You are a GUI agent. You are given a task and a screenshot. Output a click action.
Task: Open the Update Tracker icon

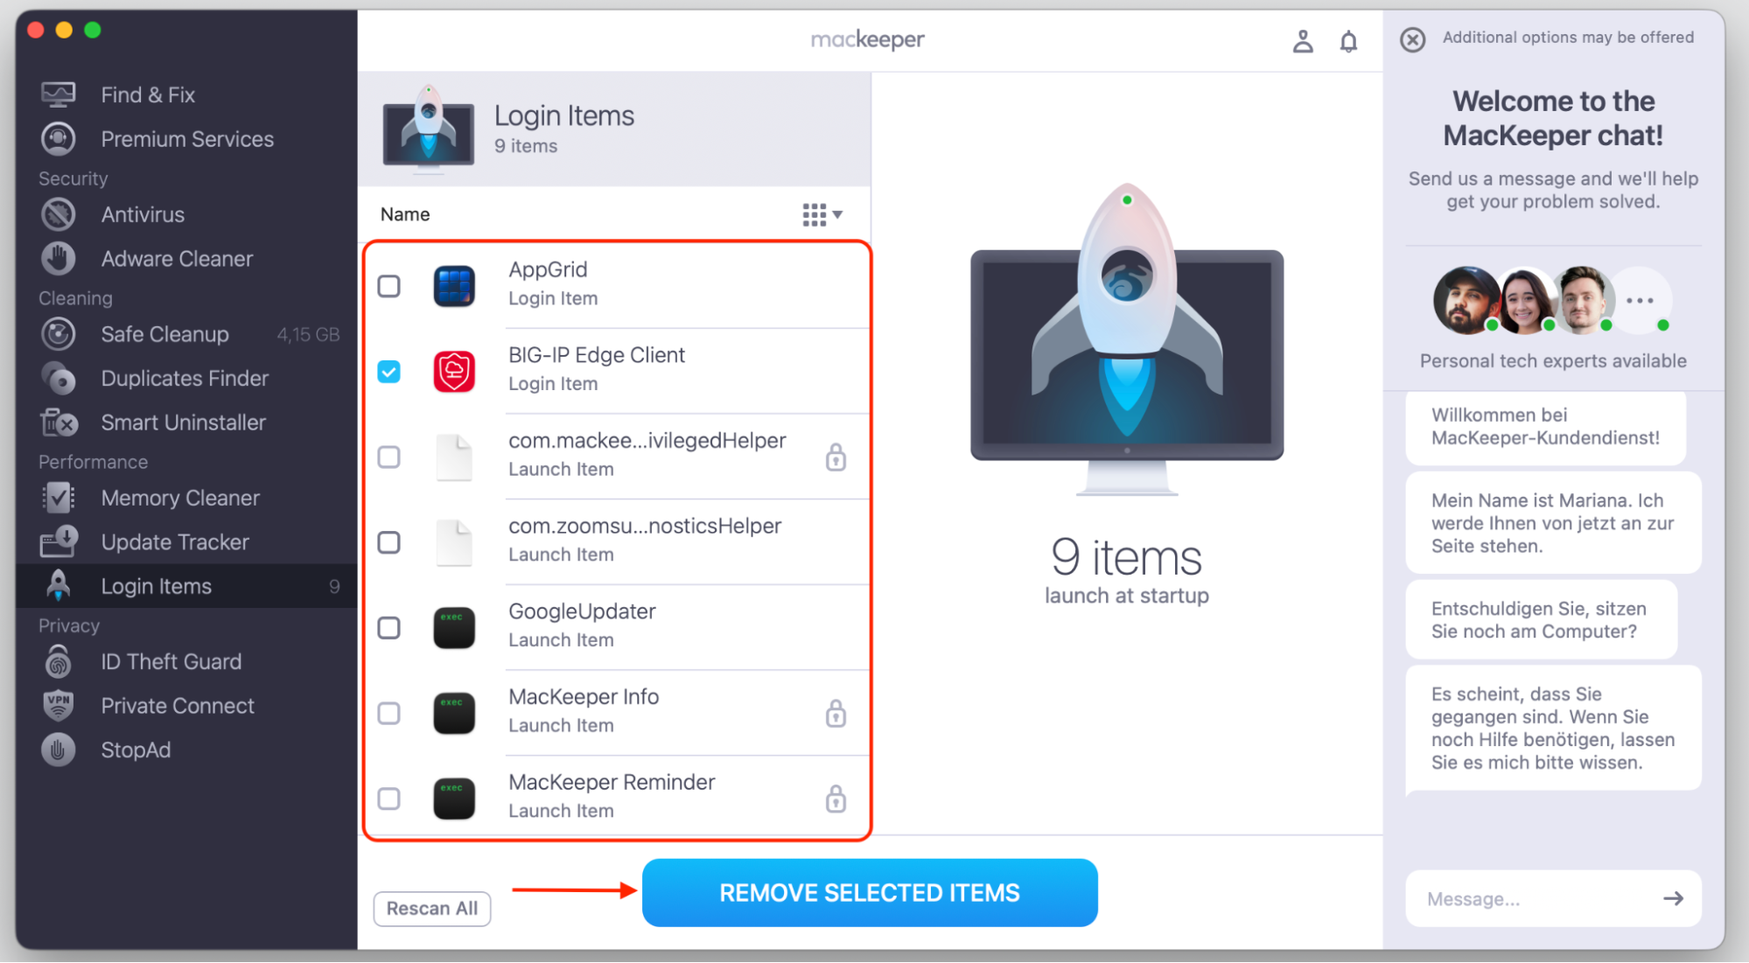59,542
